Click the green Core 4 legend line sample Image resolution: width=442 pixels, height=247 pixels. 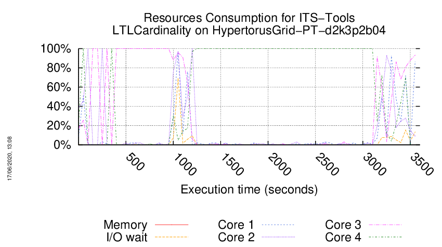pos(385,237)
